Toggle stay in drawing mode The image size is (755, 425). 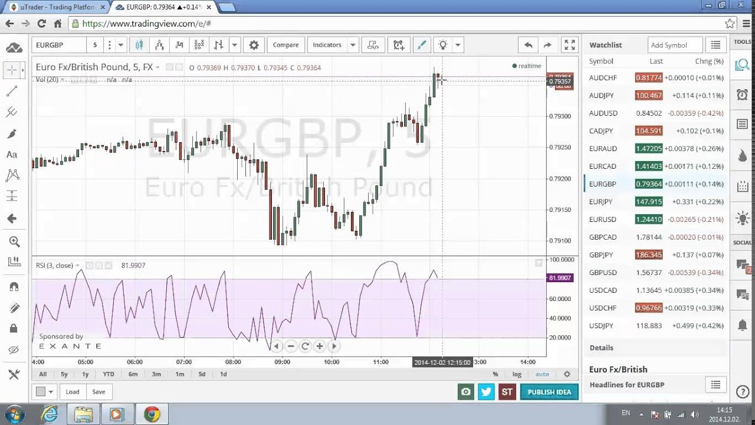point(14,308)
